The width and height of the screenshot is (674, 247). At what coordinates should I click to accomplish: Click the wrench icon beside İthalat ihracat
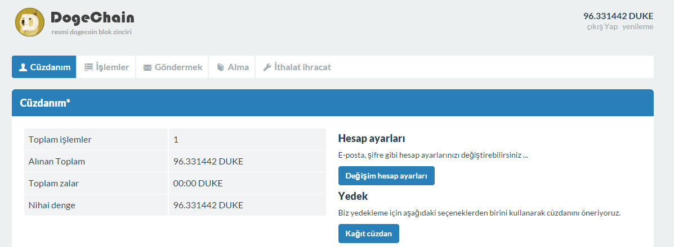[267, 67]
